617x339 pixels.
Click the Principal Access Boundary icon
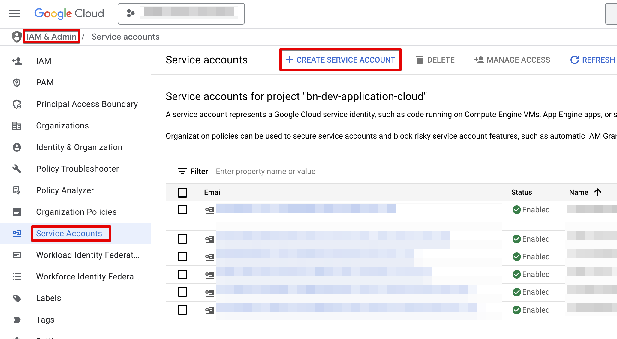point(17,104)
